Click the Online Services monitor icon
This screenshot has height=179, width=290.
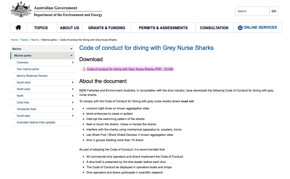tap(240, 28)
